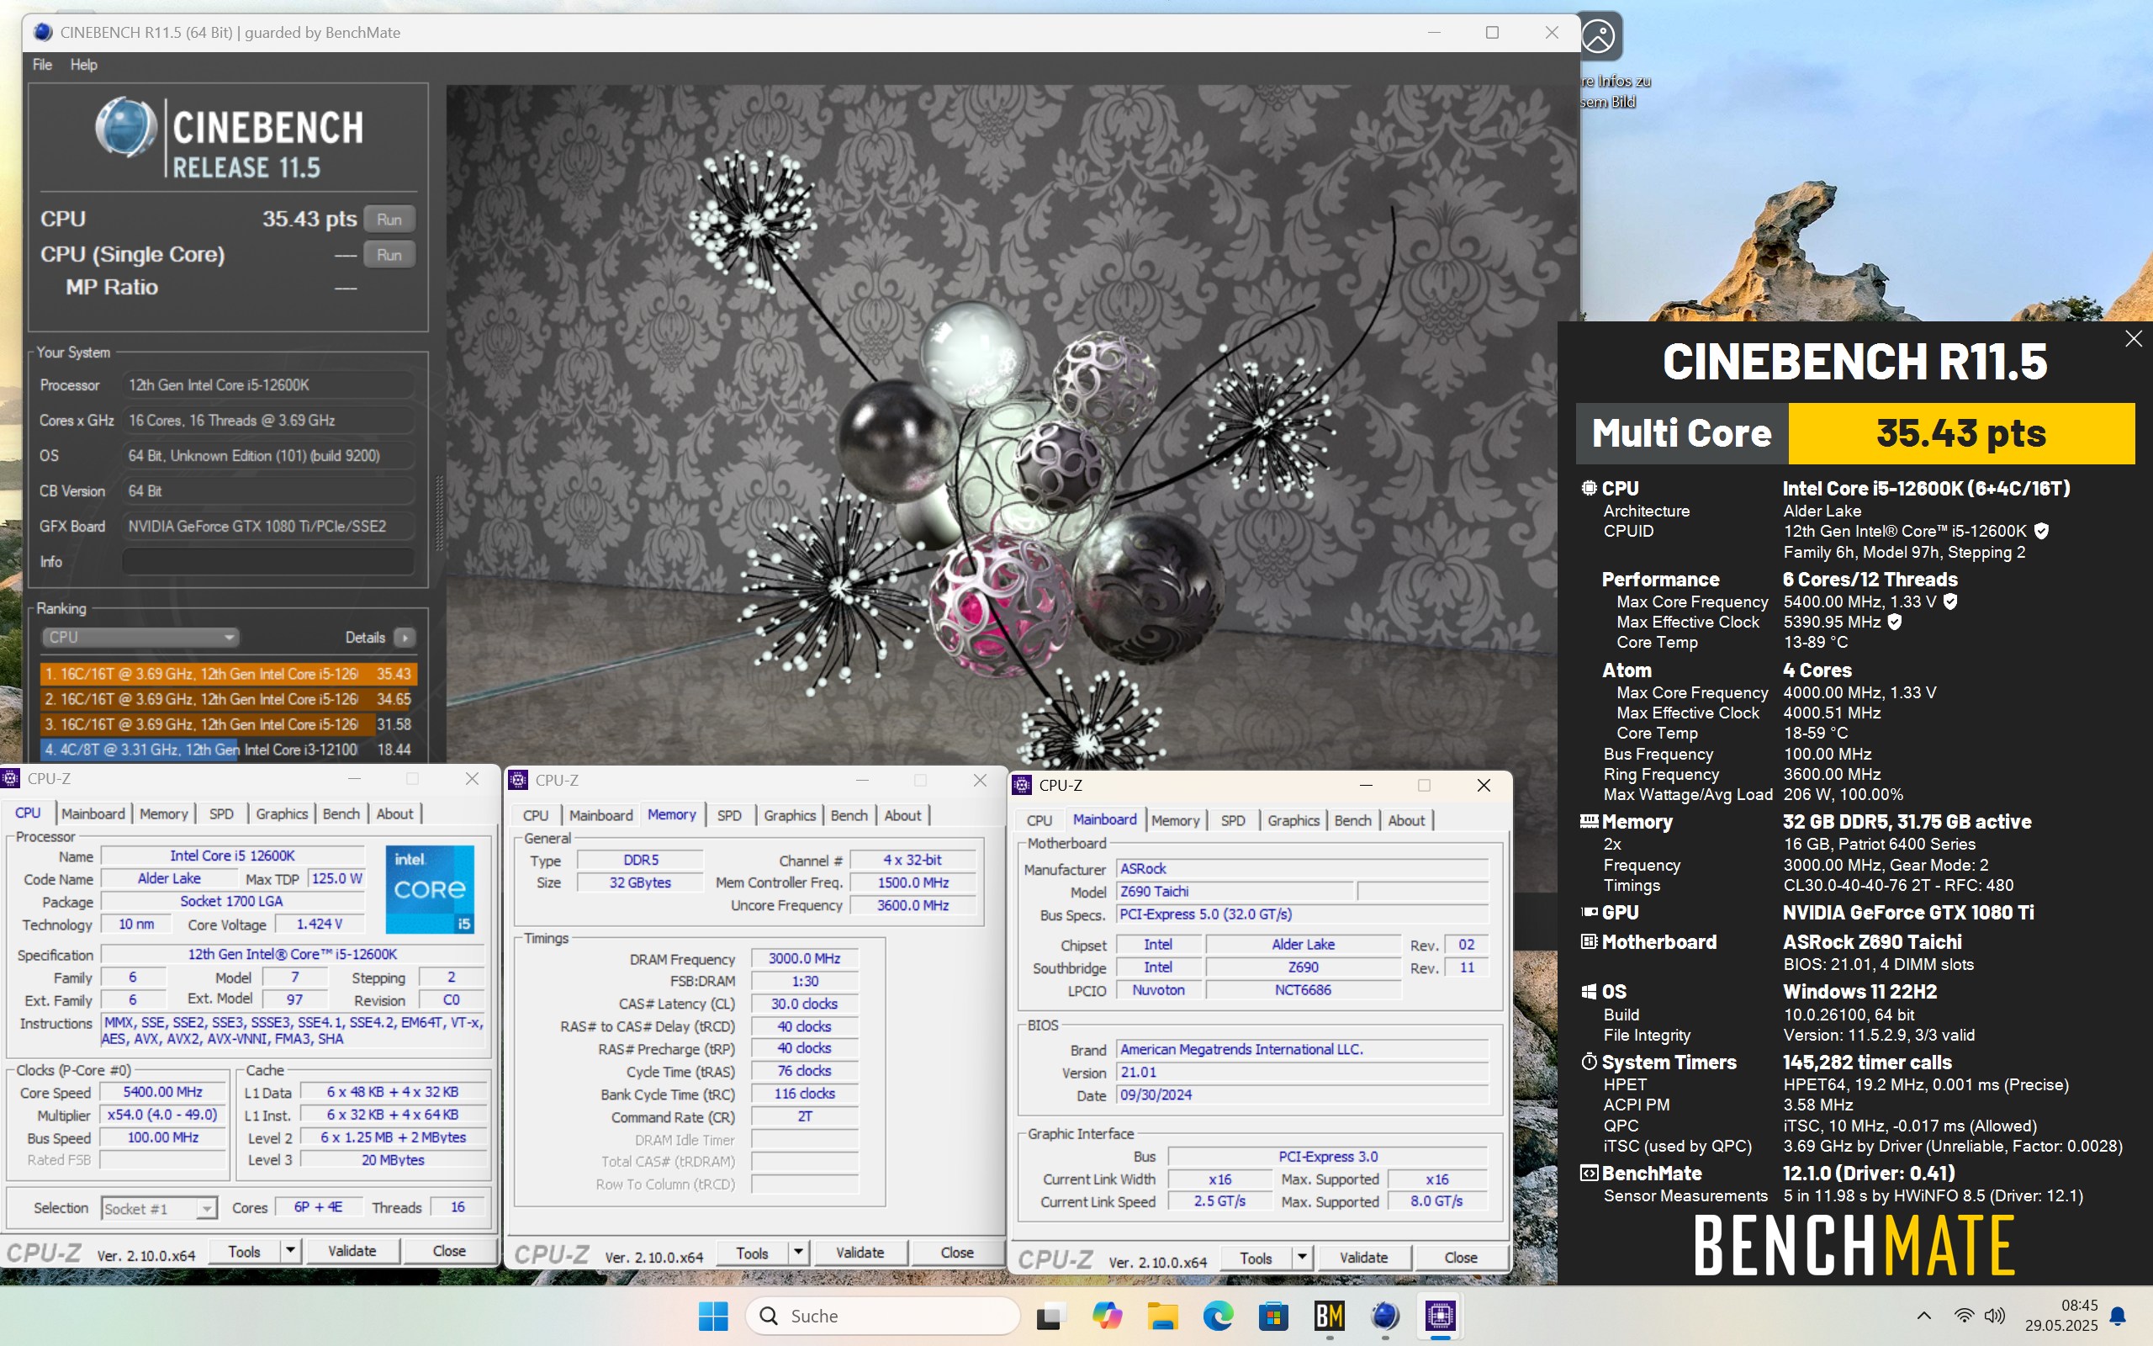The image size is (2153, 1346).
Task: Run the CPU Single Core benchmark
Action: coord(389,255)
